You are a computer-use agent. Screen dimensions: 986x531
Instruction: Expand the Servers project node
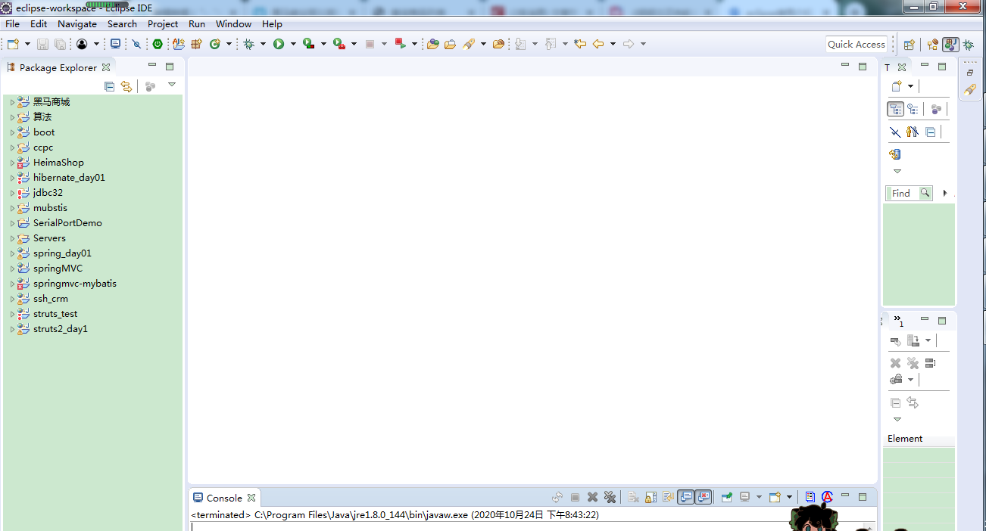(x=12, y=238)
